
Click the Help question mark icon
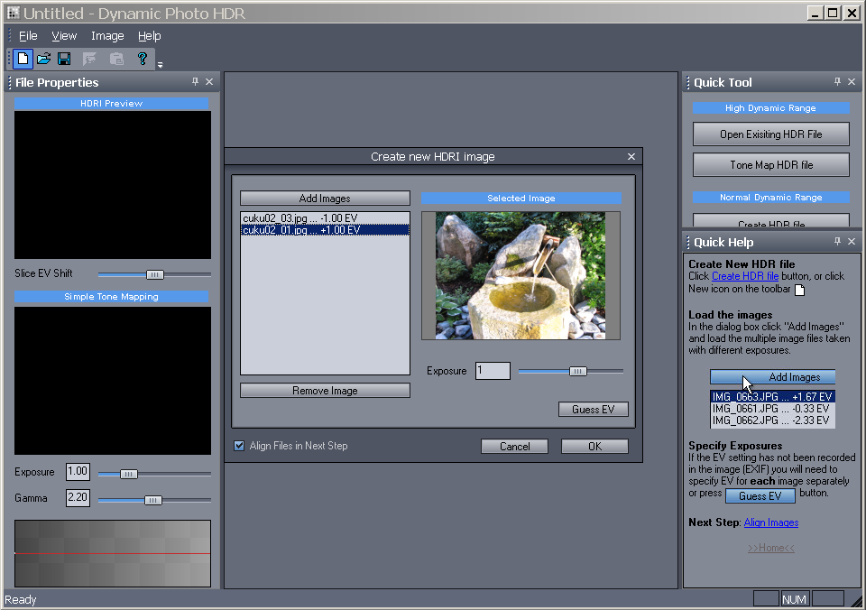tap(142, 59)
